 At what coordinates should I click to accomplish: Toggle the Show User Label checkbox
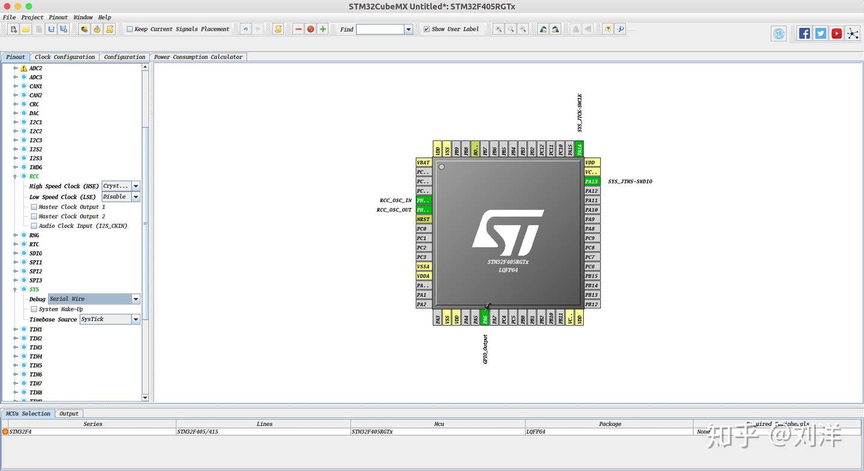[427, 29]
